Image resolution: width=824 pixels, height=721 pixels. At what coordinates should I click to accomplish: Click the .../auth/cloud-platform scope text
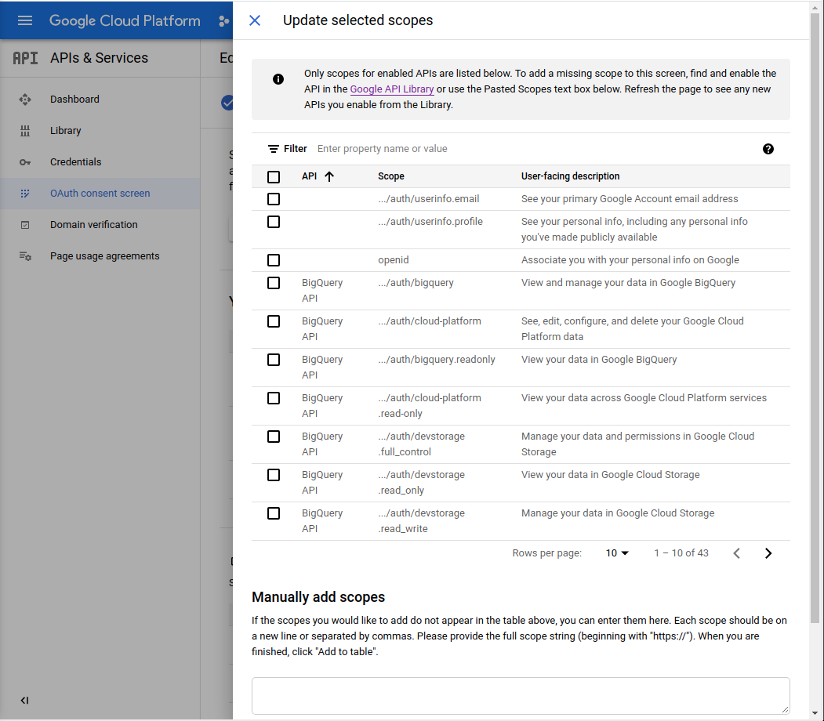click(430, 321)
